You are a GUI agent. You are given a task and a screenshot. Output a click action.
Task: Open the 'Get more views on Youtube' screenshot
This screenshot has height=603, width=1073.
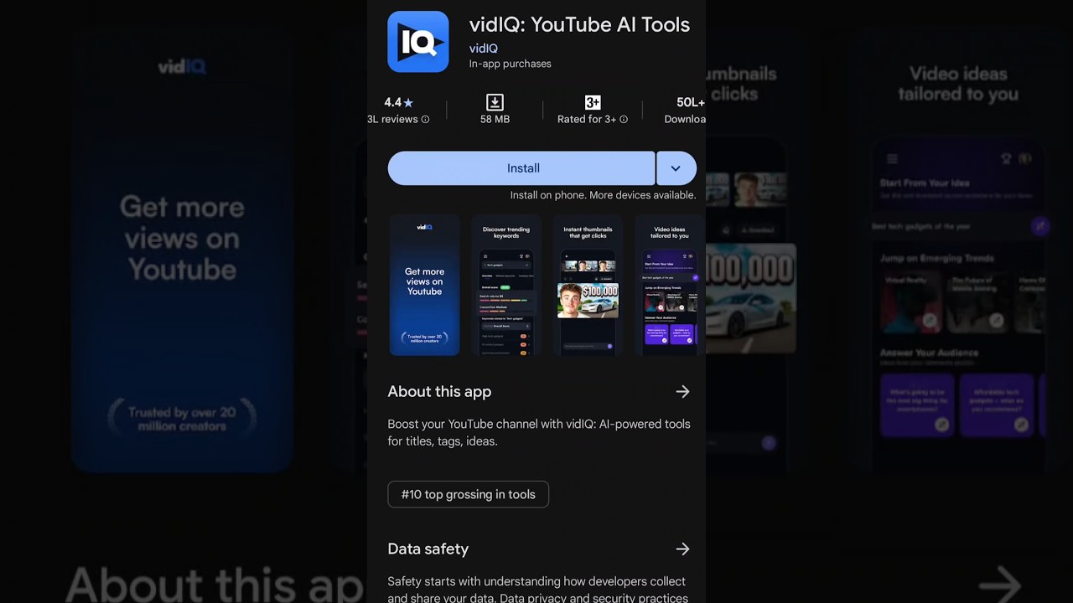pyautogui.click(x=424, y=285)
